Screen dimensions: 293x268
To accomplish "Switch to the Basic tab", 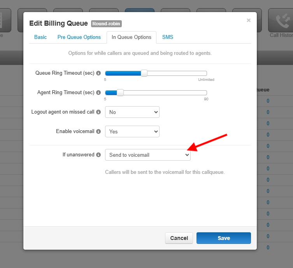I will pyautogui.click(x=40, y=37).
